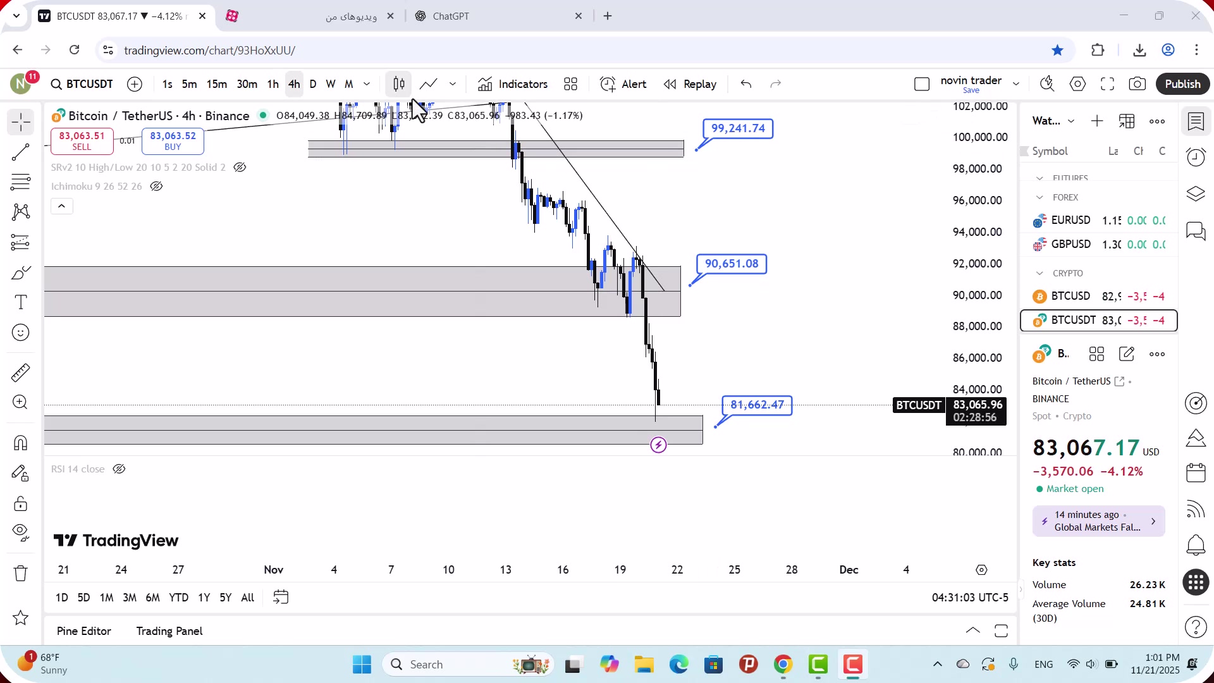
Task: Open quick search magnifier icon
Action: pyautogui.click(x=1048, y=84)
